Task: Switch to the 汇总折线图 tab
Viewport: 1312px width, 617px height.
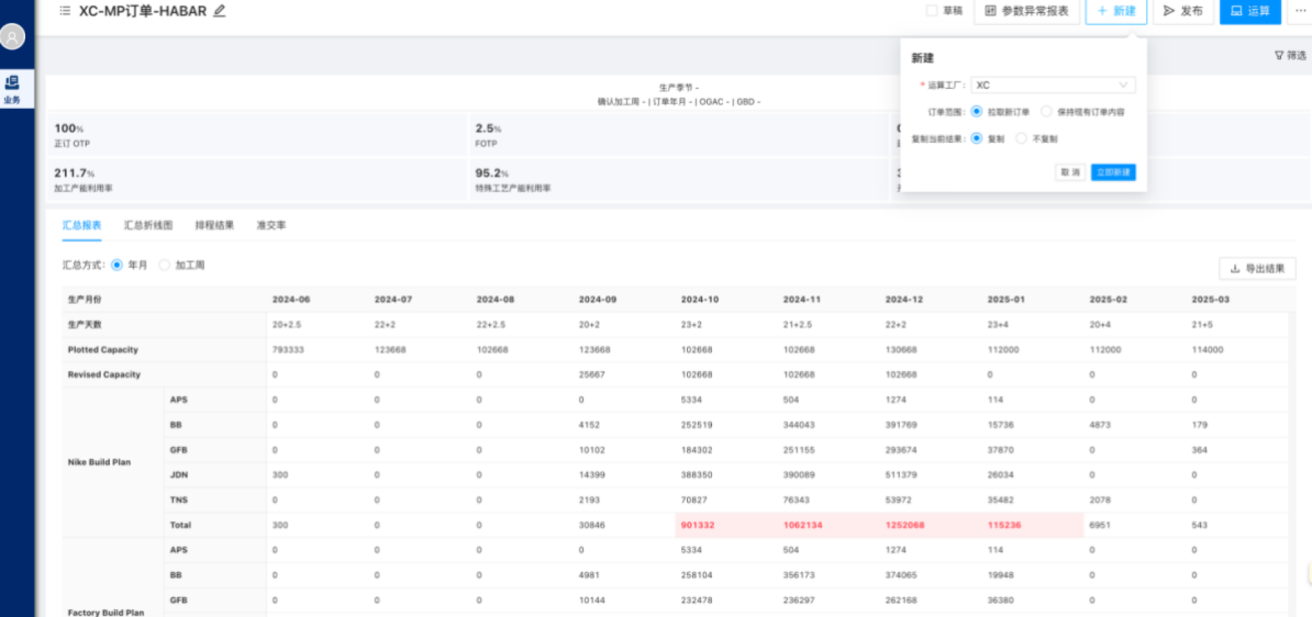Action: pos(148,225)
